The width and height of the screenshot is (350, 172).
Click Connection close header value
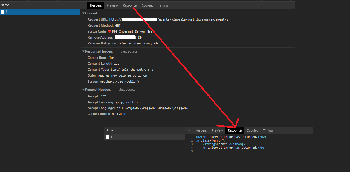point(112,58)
